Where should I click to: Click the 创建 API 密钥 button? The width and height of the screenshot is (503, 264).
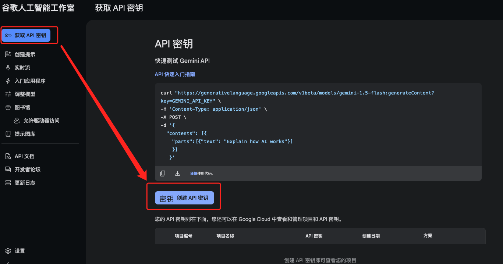[184, 198]
